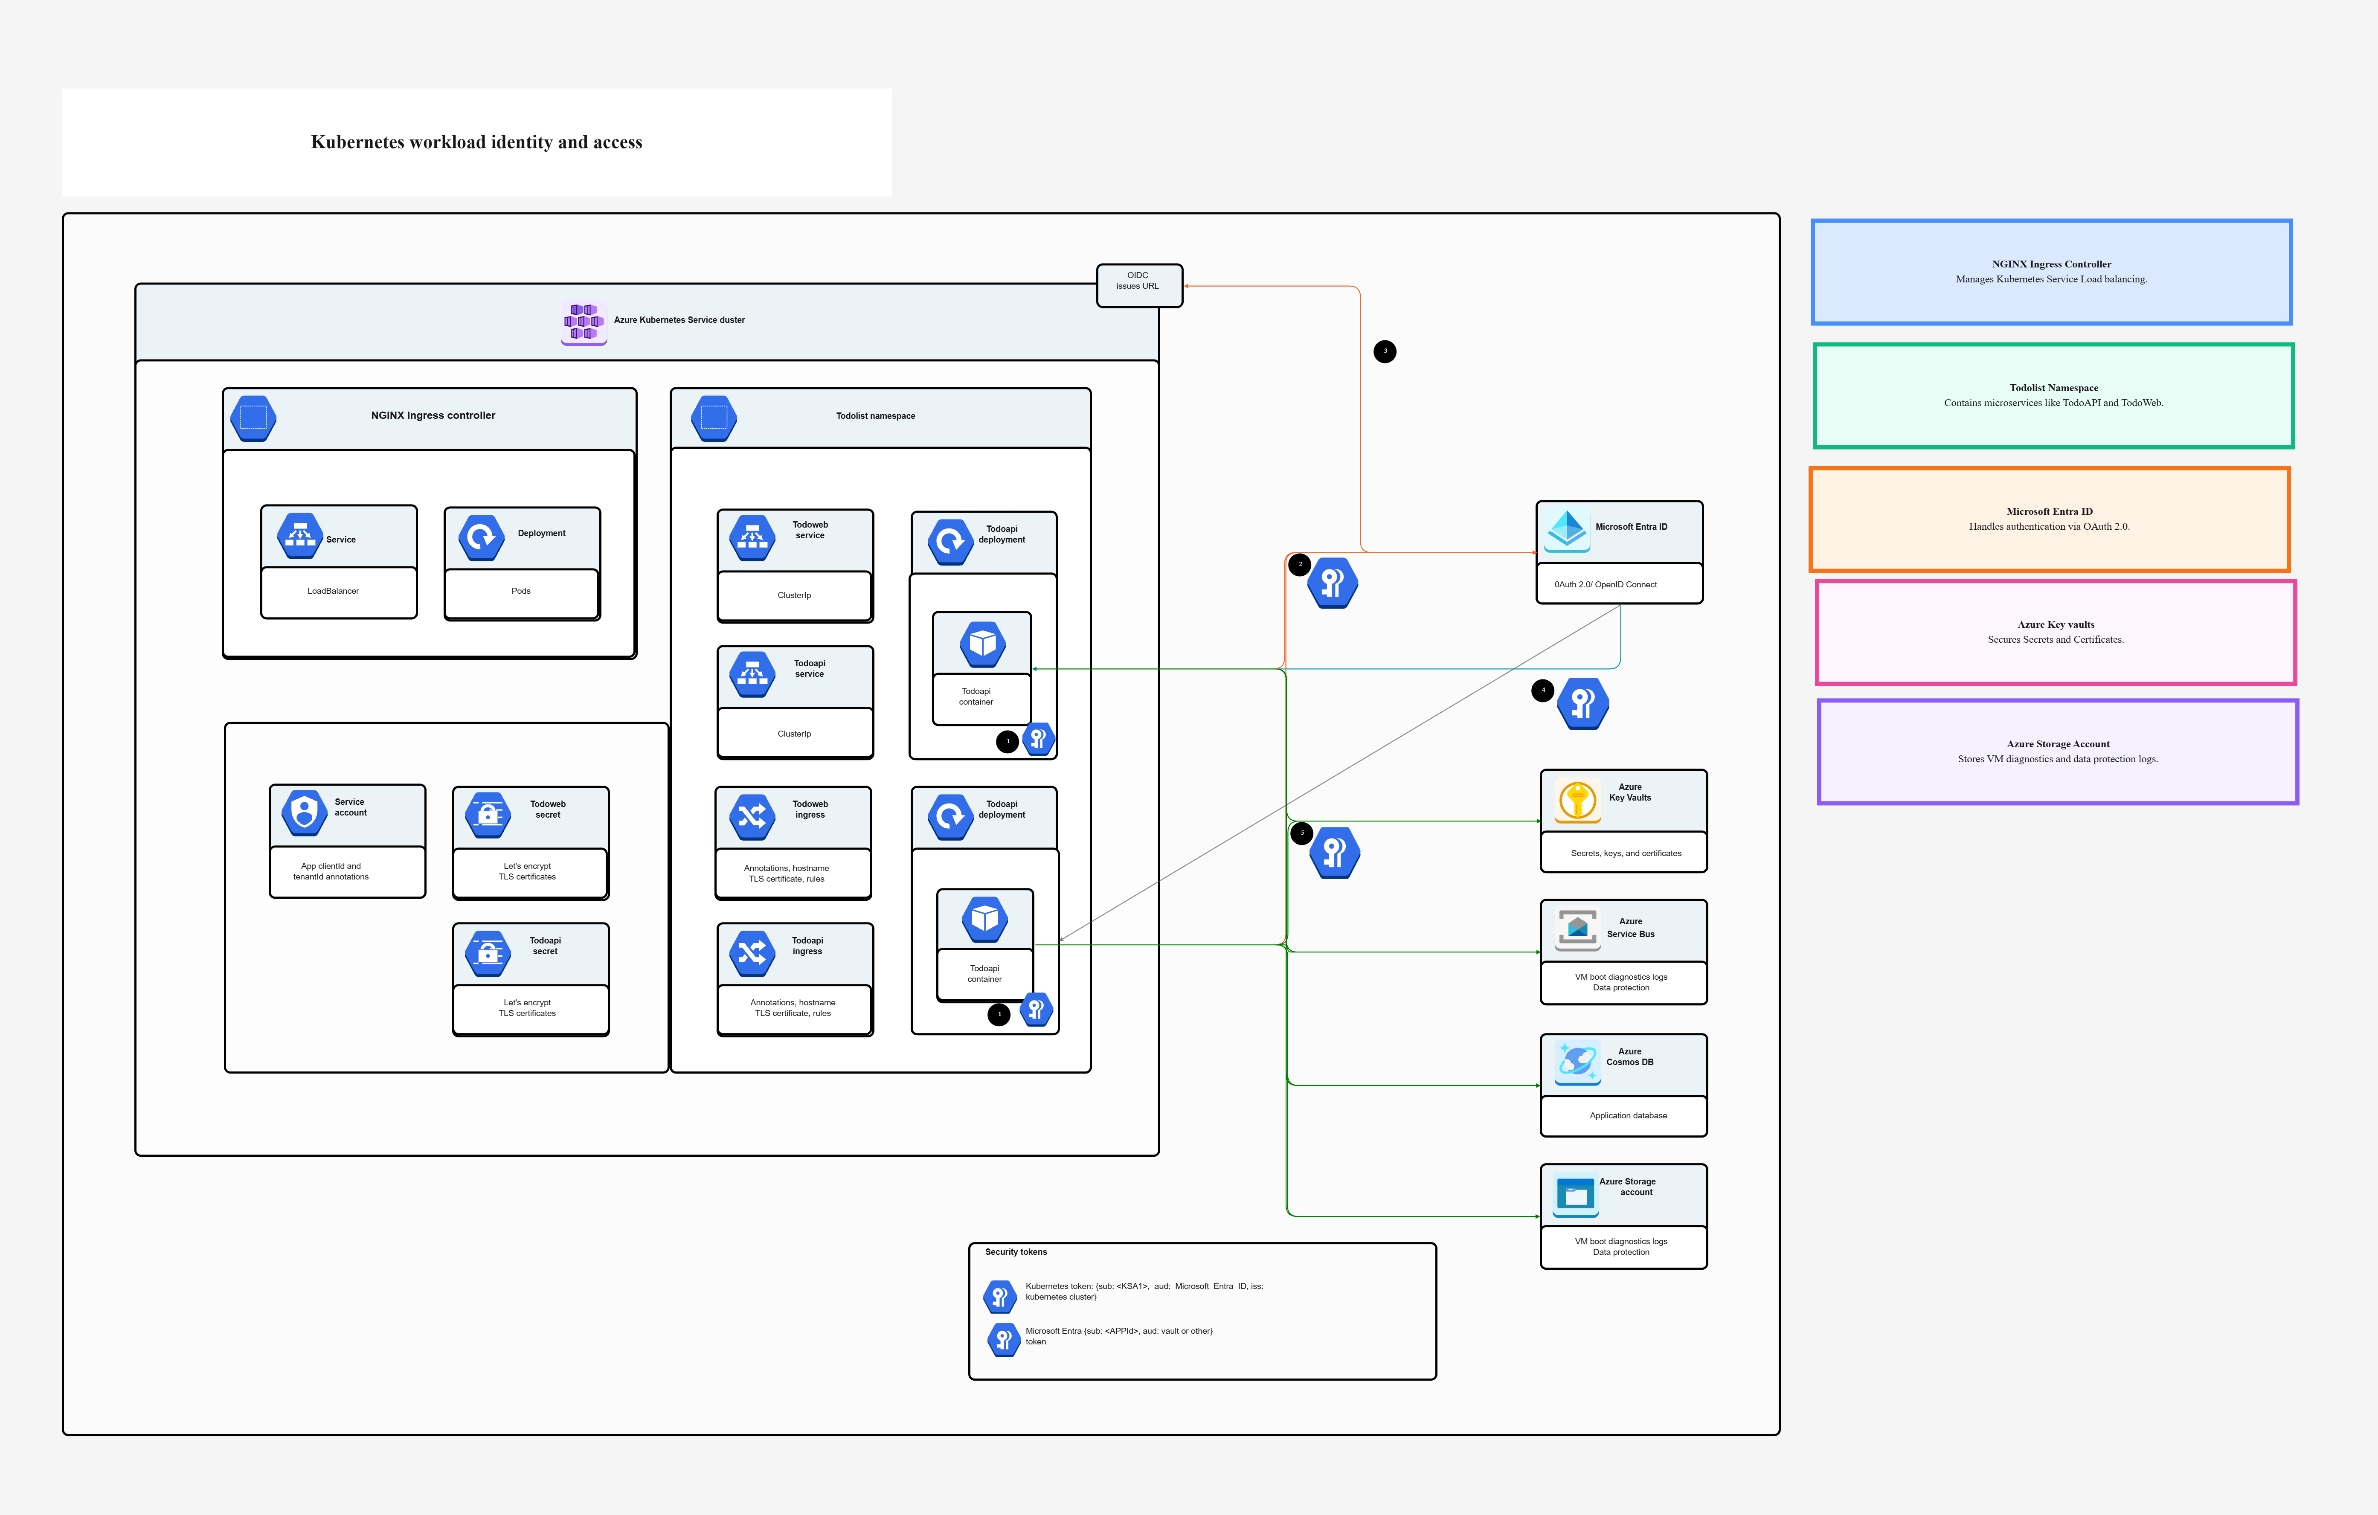Click the Azure Service Bus icon
This screenshot has height=1515, width=2378.
tap(1578, 929)
